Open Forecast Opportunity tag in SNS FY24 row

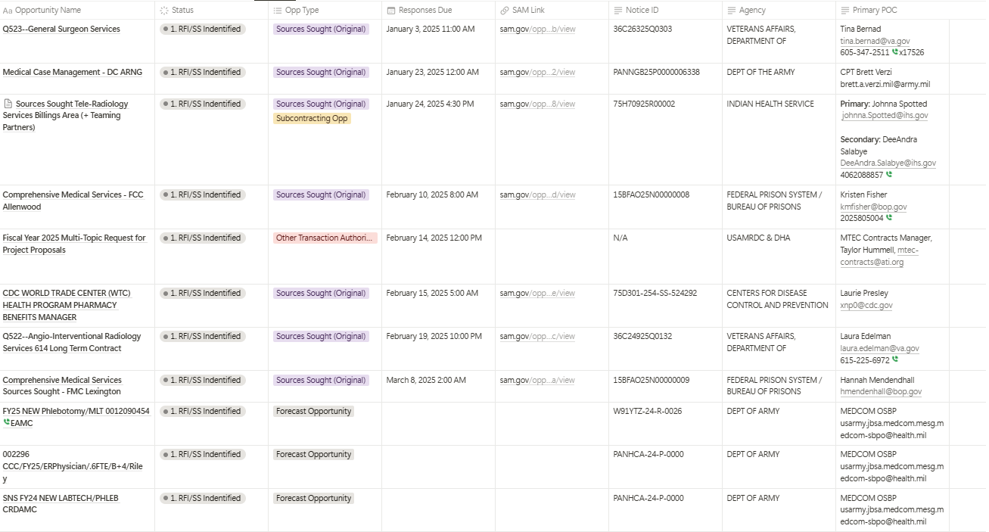pos(313,498)
